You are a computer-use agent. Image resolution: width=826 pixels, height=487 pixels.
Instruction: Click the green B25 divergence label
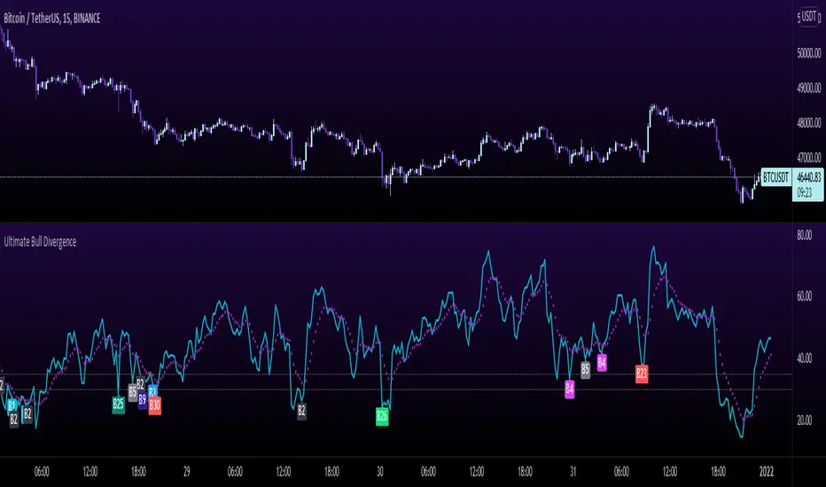tap(119, 405)
